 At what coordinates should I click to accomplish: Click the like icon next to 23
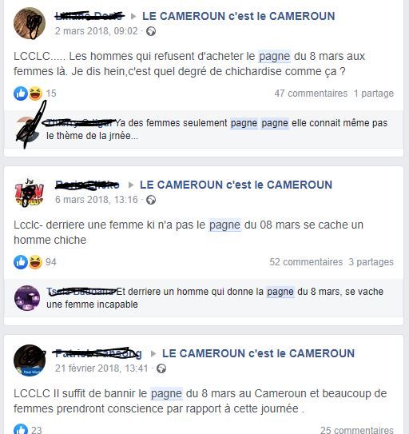(x=21, y=428)
